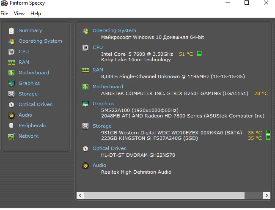Select Motherboard in the sidebar
The height and width of the screenshot is (210, 275).
tap(34, 73)
